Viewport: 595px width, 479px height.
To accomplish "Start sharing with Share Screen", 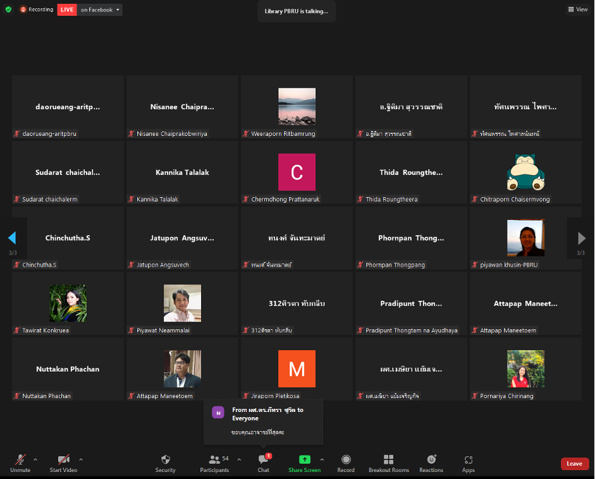I will 304,463.
